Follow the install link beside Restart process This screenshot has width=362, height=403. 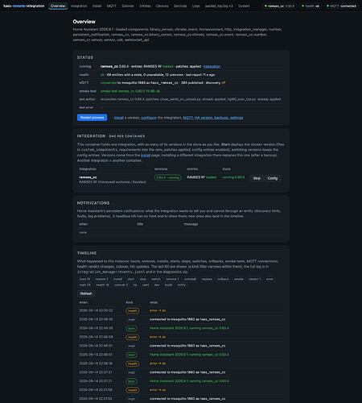click(x=119, y=118)
